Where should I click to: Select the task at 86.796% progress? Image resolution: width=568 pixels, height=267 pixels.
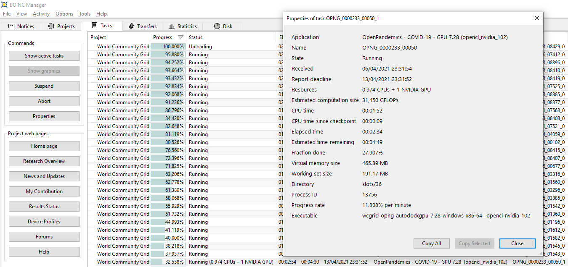click(x=167, y=110)
